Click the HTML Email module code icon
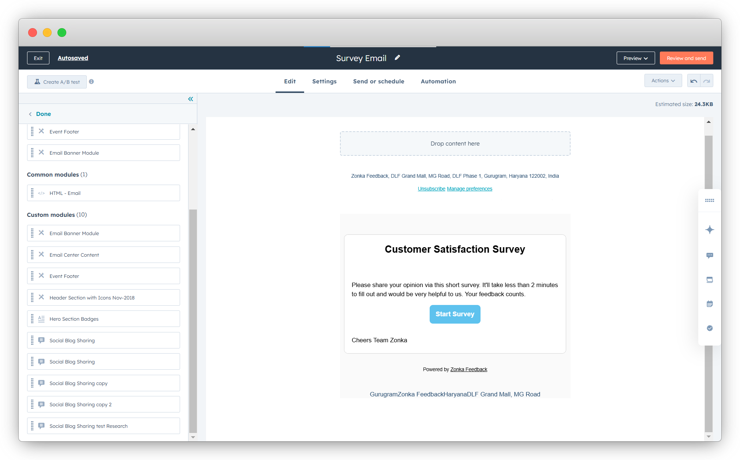The height and width of the screenshot is (460, 740). tap(42, 193)
